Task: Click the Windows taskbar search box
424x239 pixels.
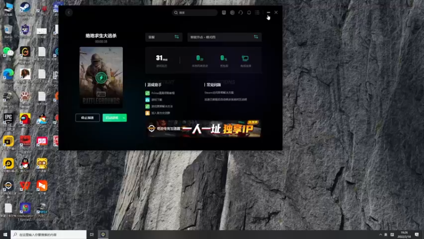Action: coord(49,234)
